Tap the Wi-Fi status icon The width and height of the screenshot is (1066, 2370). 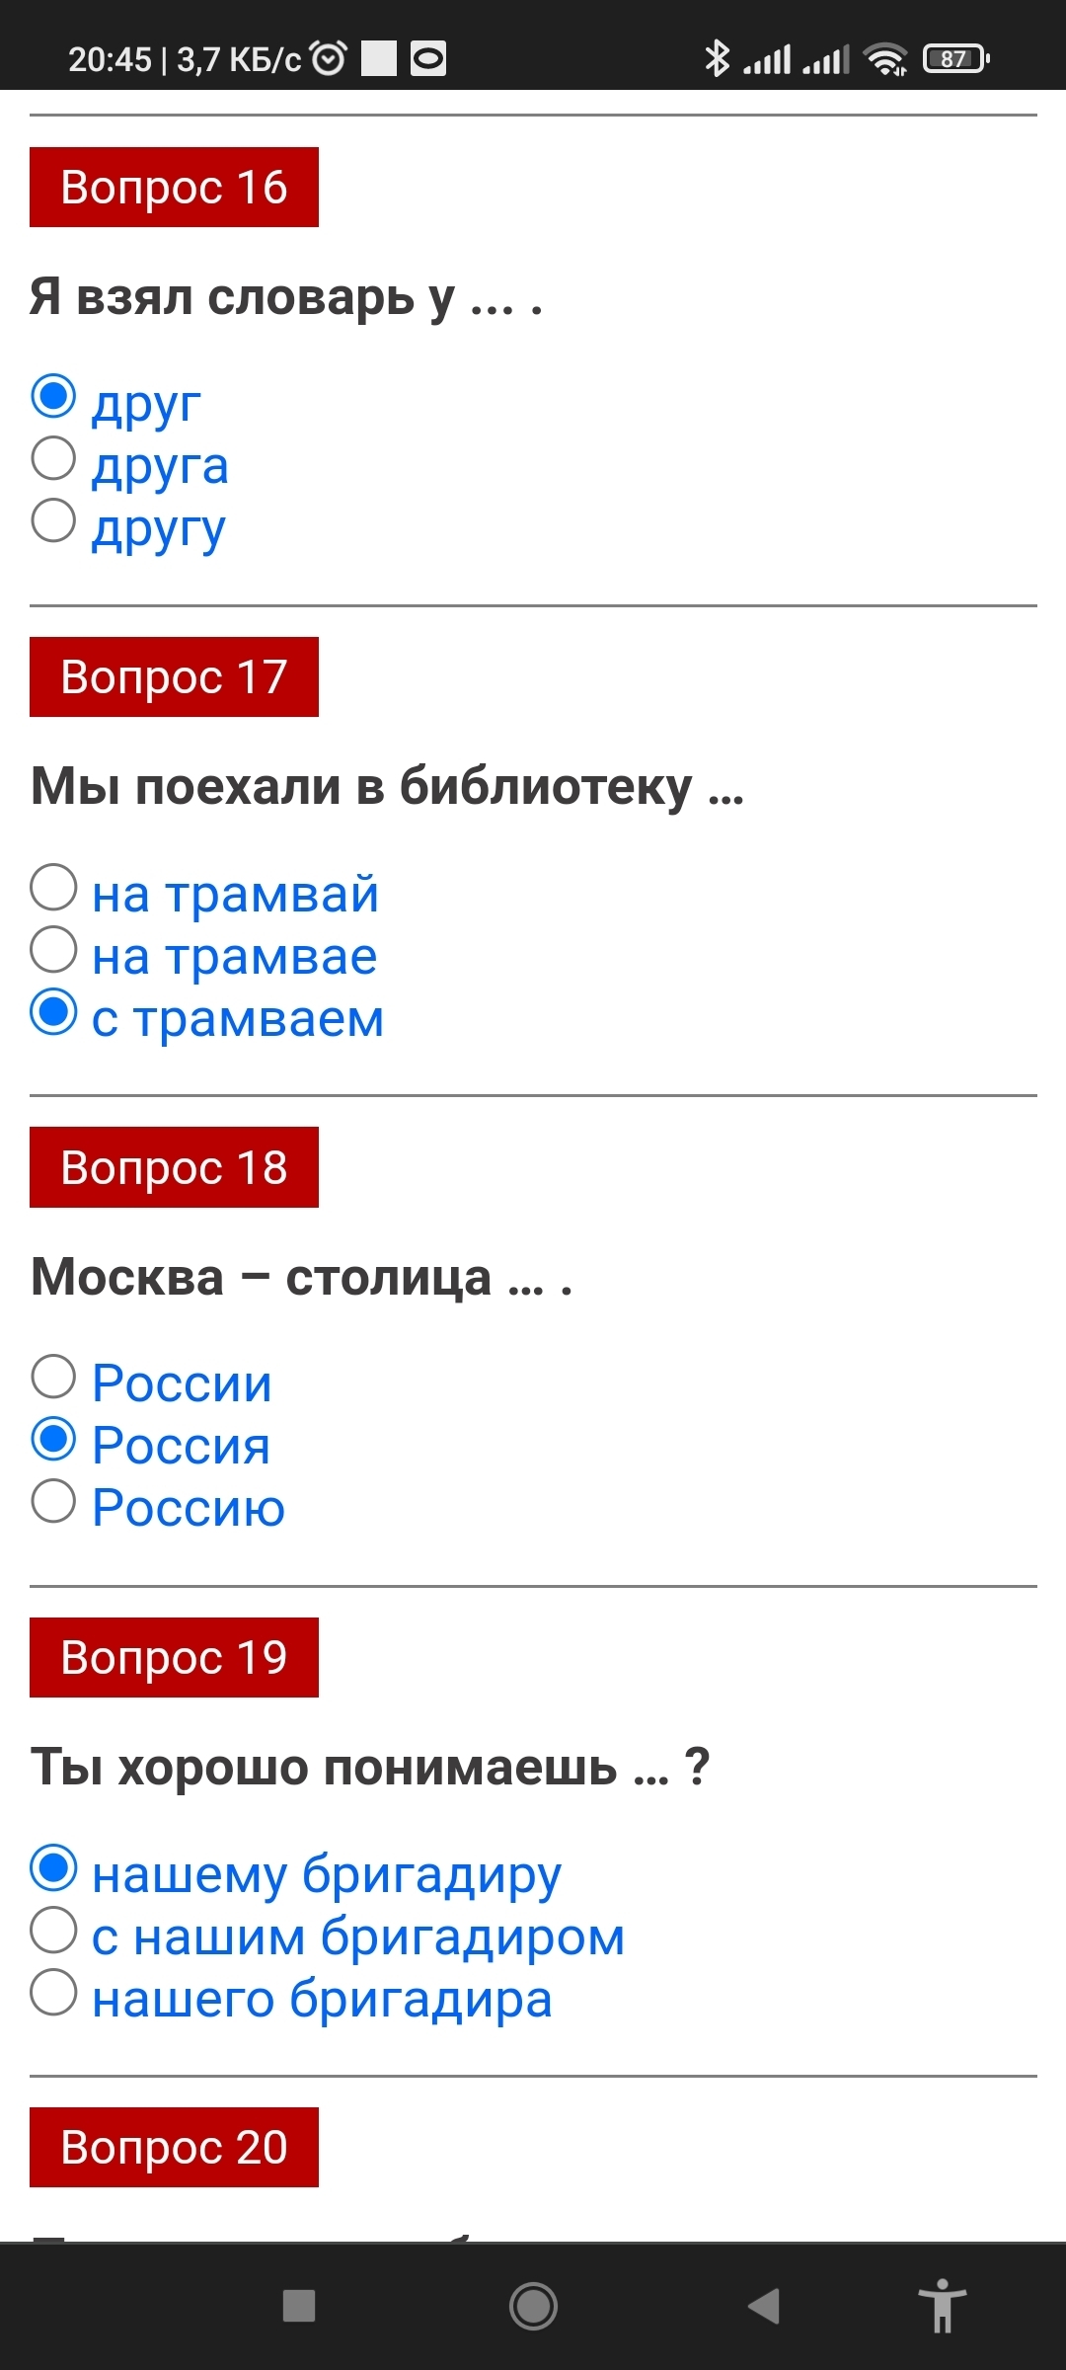tap(885, 59)
